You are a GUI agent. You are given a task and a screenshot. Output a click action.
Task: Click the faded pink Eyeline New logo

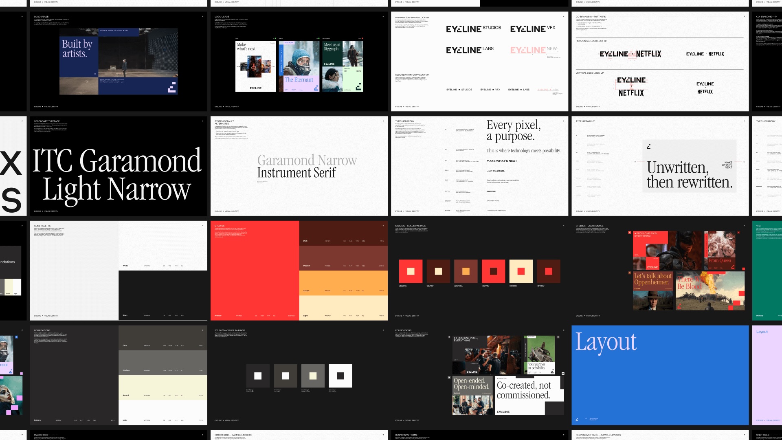(533, 50)
